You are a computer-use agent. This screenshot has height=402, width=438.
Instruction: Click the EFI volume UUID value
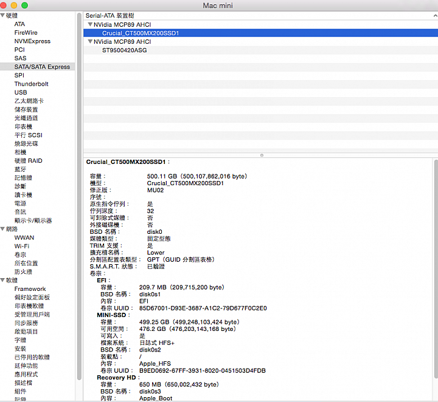pyautogui.click(x=203, y=308)
